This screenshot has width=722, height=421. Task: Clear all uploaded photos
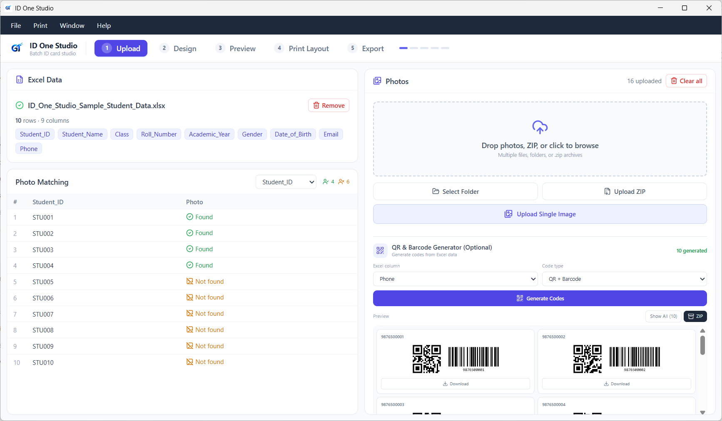pos(687,81)
